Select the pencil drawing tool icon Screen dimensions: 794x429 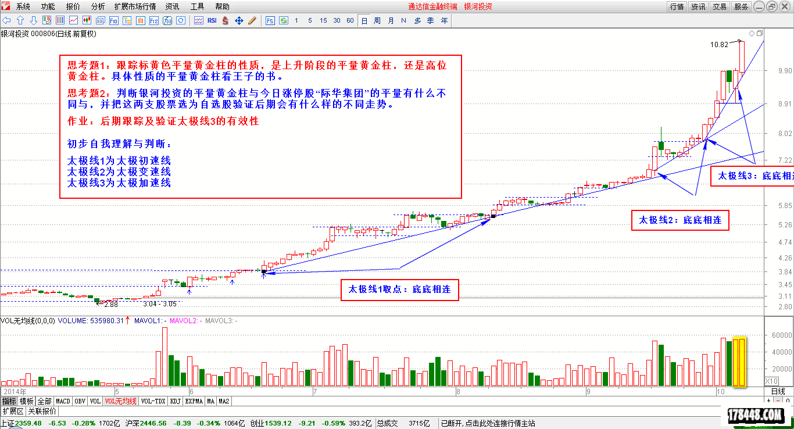point(252,20)
